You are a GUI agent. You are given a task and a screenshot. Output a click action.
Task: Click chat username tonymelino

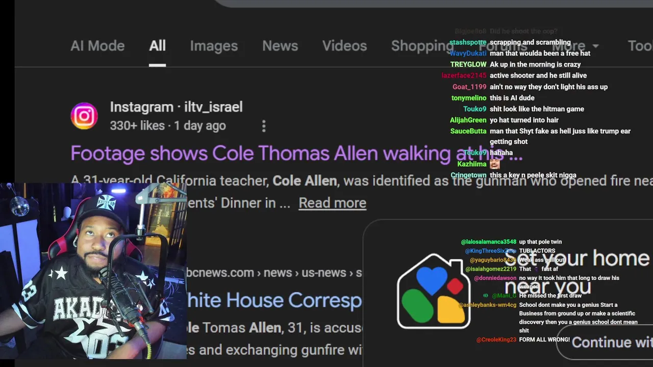pyautogui.click(x=469, y=98)
